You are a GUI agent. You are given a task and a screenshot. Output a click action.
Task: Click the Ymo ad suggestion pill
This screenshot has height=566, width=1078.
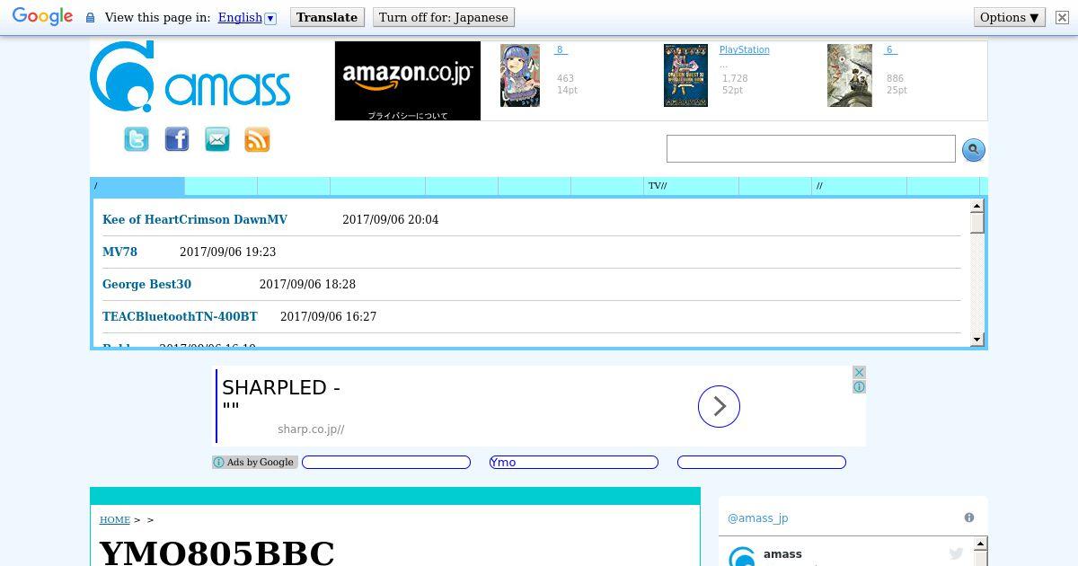574,462
